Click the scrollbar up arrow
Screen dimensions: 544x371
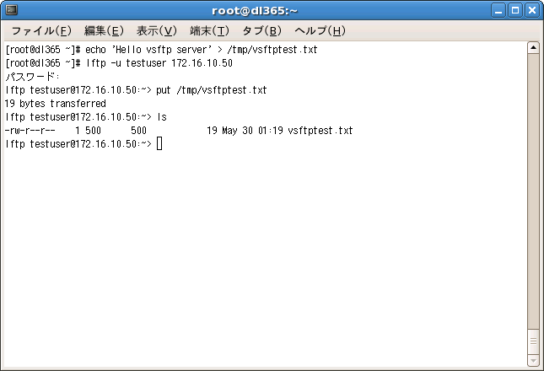[x=533, y=48]
